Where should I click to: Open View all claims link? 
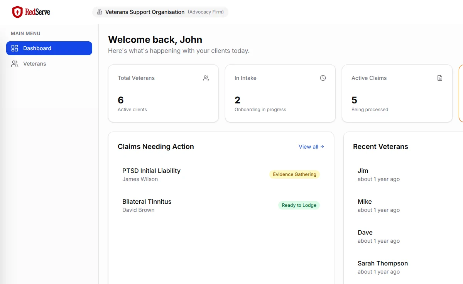pos(311,147)
